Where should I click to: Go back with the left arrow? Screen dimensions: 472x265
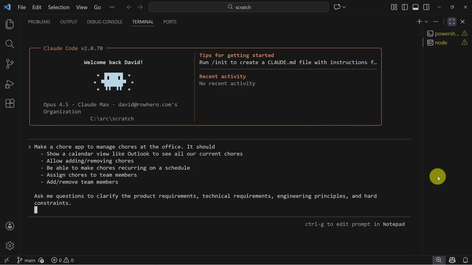129,7
